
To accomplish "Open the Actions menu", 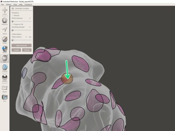I will tap(9, 5).
